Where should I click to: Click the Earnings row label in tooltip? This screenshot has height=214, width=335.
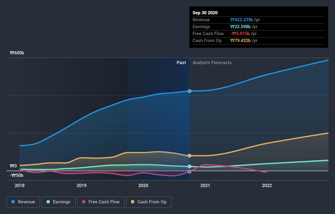[x=201, y=27]
